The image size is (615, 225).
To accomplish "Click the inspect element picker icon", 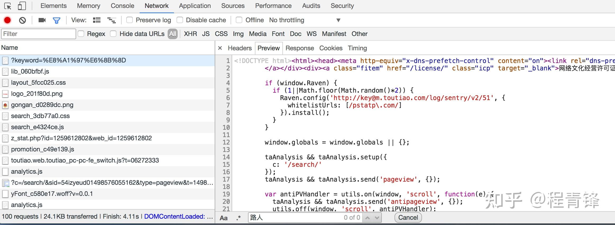I will click(8, 6).
